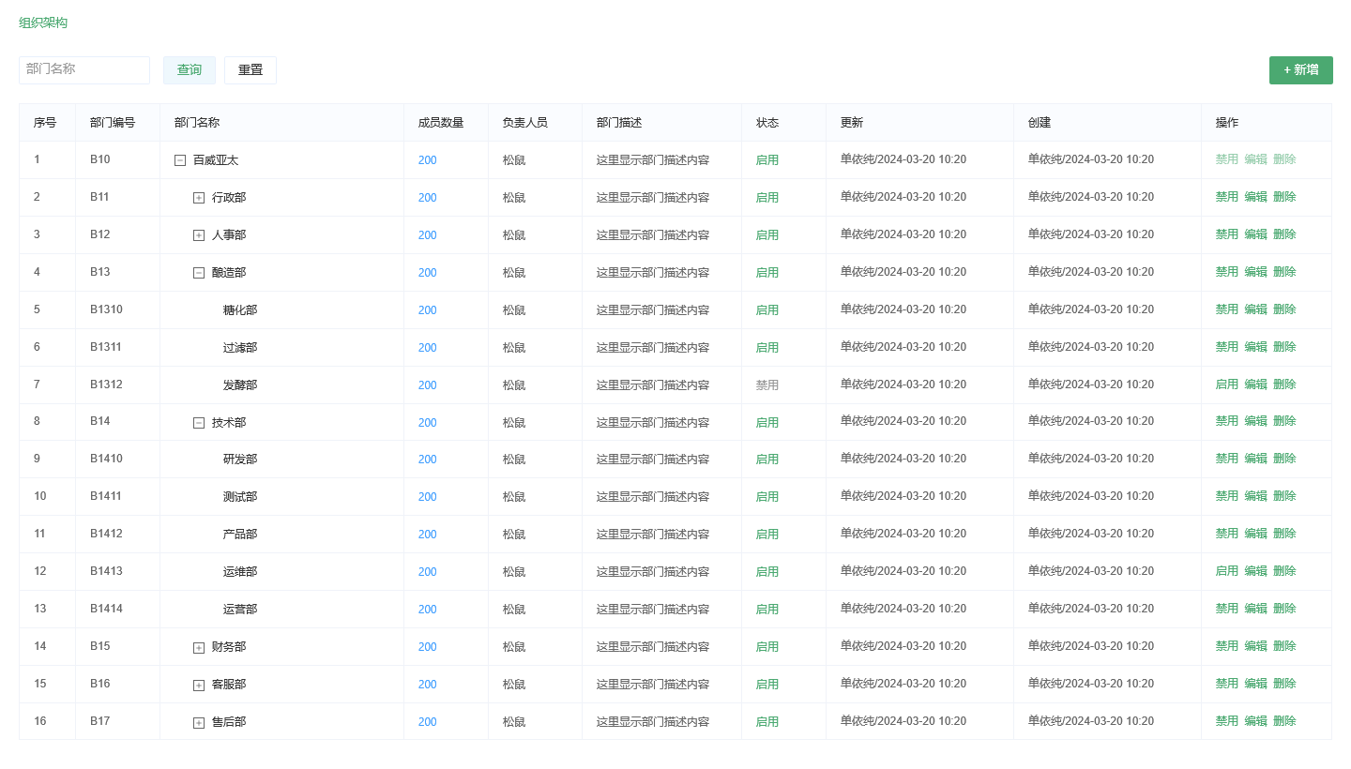Edit the 客服部 department
The height and width of the screenshot is (769, 1351).
(x=1255, y=684)
